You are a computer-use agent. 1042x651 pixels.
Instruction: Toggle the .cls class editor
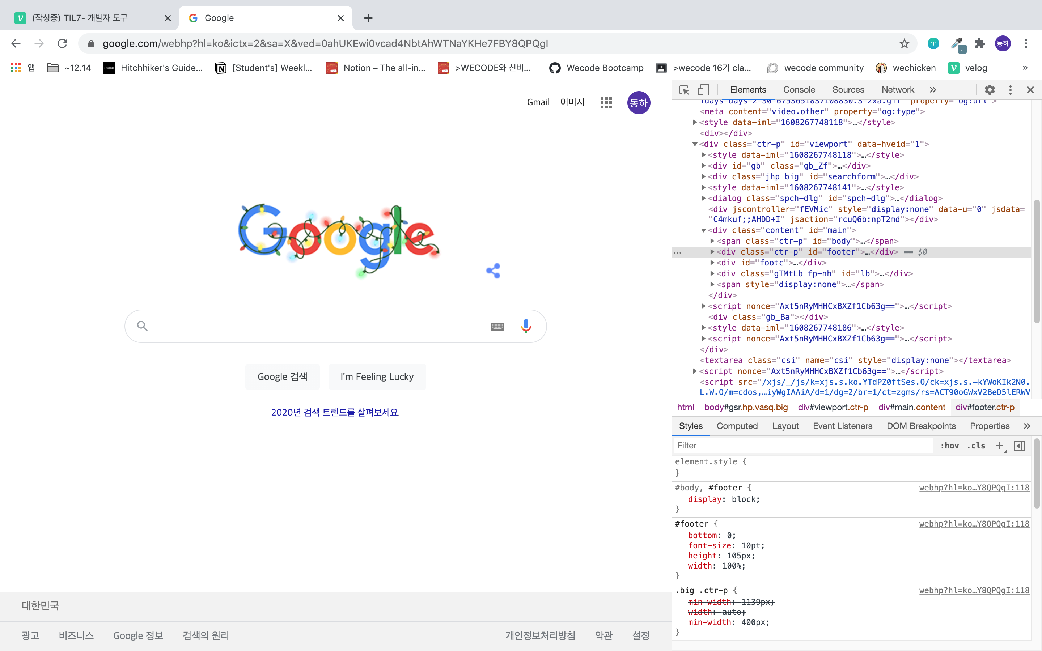[976, 446]
